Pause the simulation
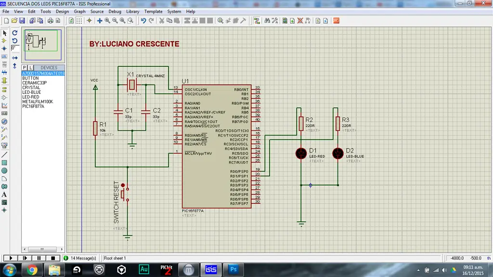 pos(39,258)
